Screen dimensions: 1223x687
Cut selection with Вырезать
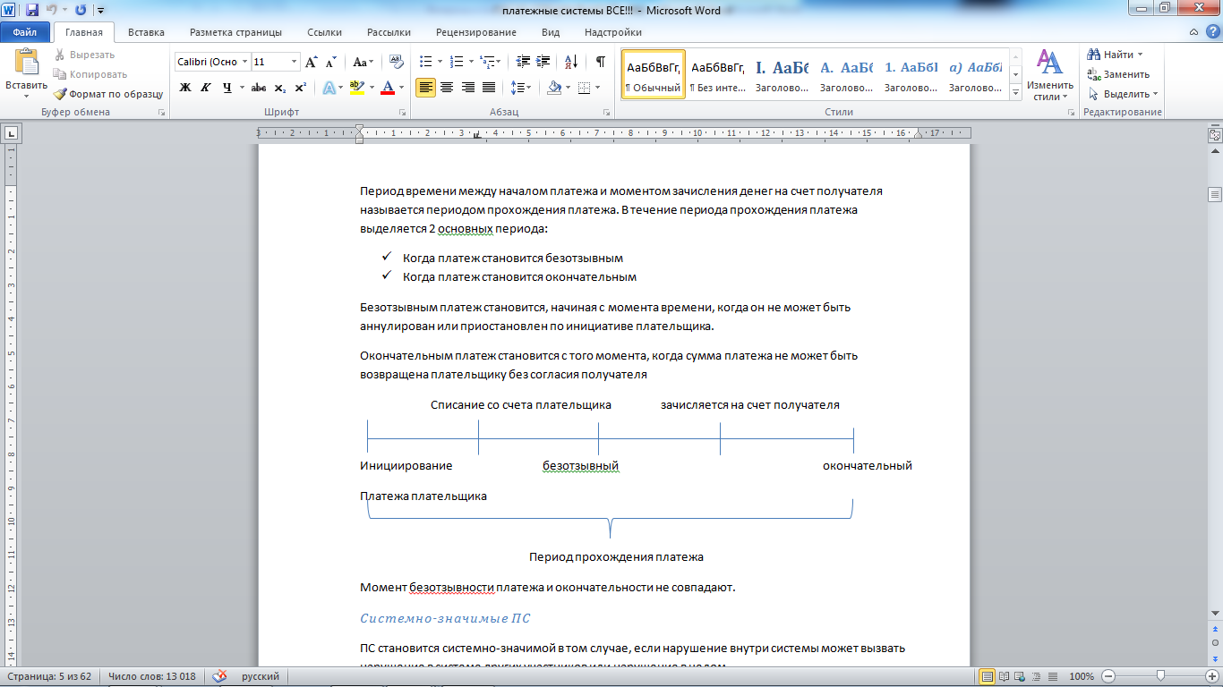coord(83,55)
